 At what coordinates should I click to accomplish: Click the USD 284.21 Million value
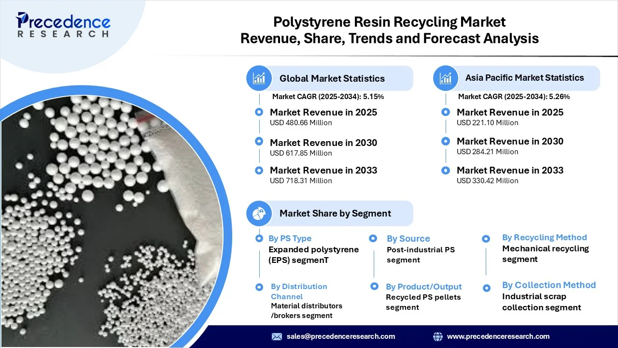(488, 152)
